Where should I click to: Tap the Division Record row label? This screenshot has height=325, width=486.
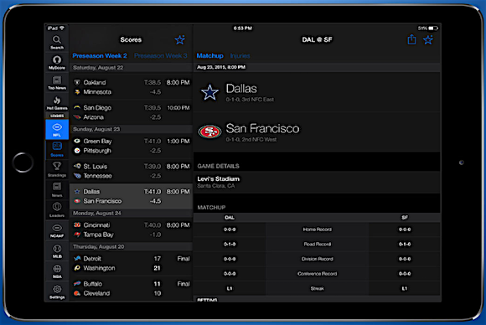317,259
